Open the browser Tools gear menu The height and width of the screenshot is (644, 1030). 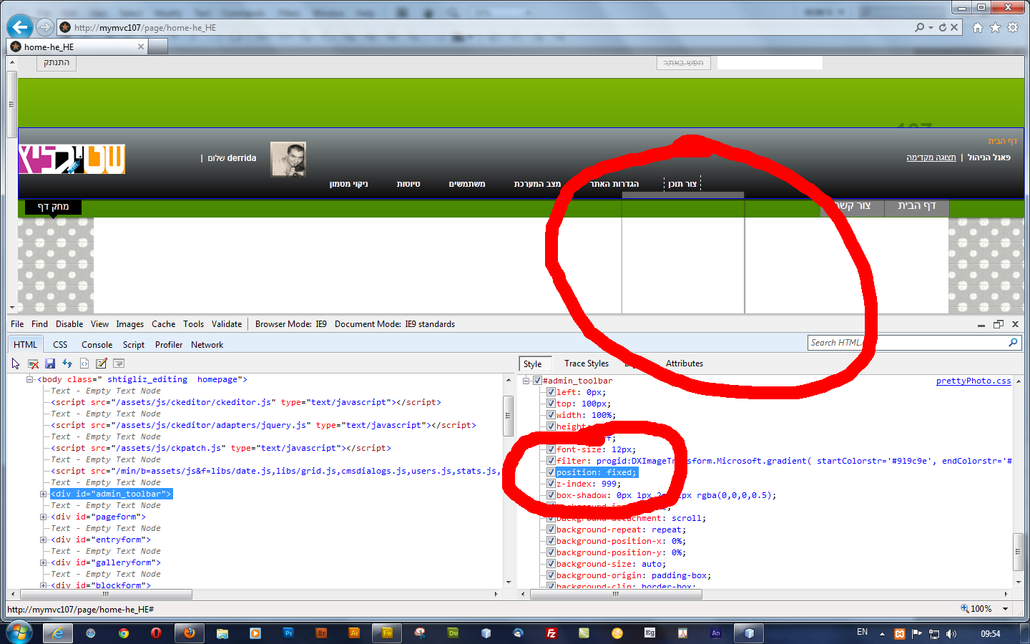tap(1013, 28)
